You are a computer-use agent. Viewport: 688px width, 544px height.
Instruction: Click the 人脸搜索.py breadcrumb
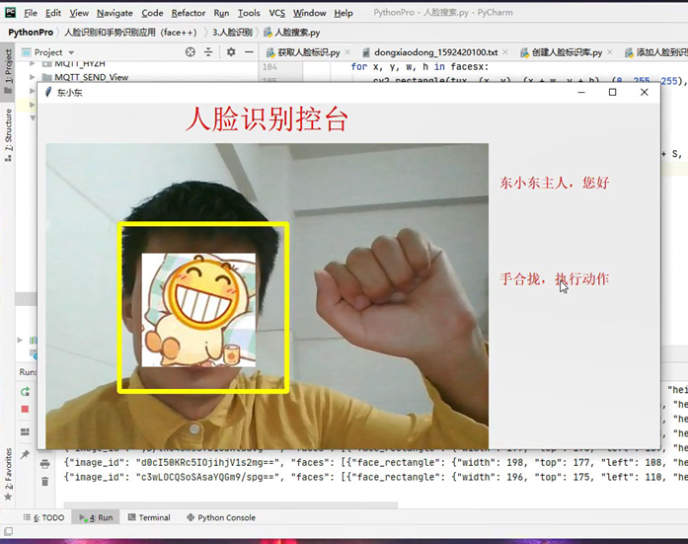292,32
